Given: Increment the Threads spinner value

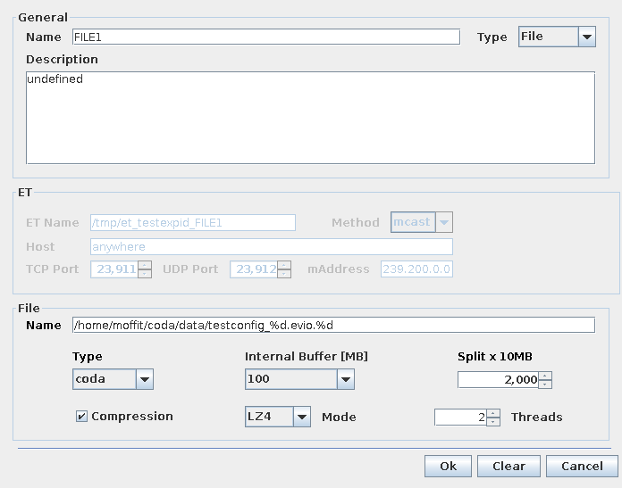Looking at the screenshot, I should point(493,413).
